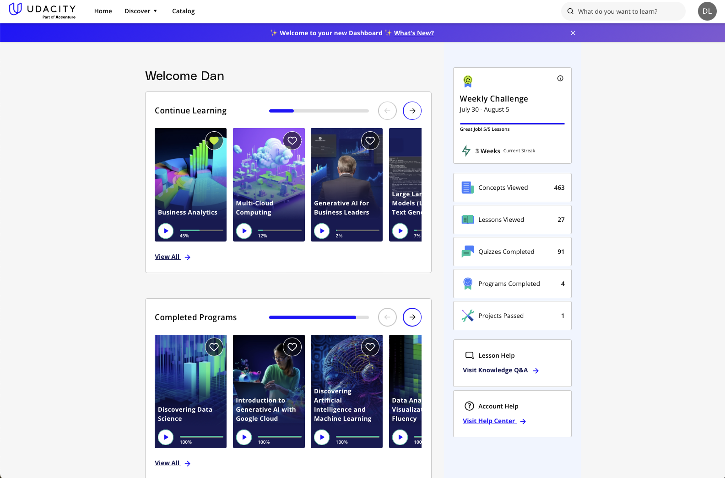Click the Quizzes Completed count 91
Screen dimensions: 725x478
coord(561,252)
